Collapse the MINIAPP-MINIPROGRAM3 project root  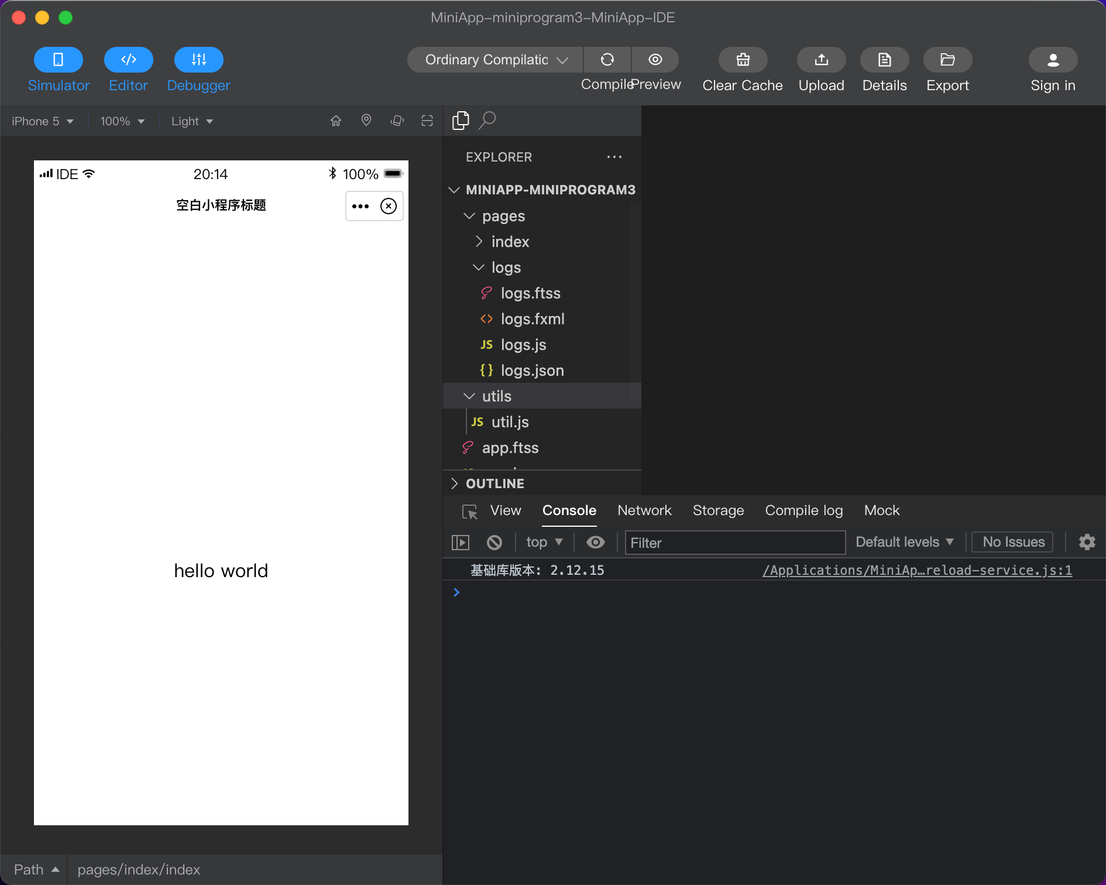[542, 190]
